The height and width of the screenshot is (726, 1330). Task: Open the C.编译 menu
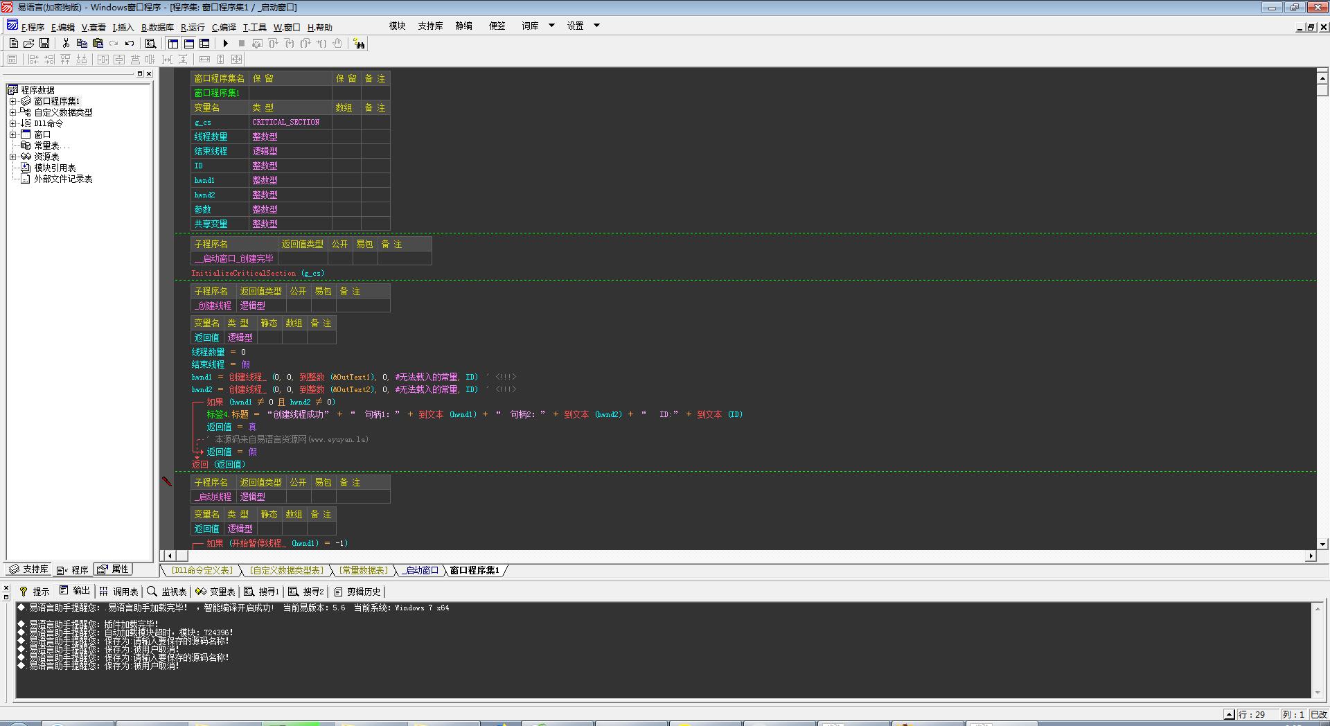click(224, 27)
